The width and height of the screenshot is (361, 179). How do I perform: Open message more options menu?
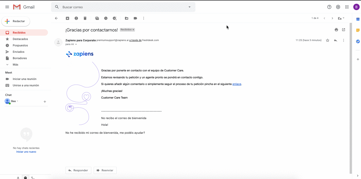point(343,40)
